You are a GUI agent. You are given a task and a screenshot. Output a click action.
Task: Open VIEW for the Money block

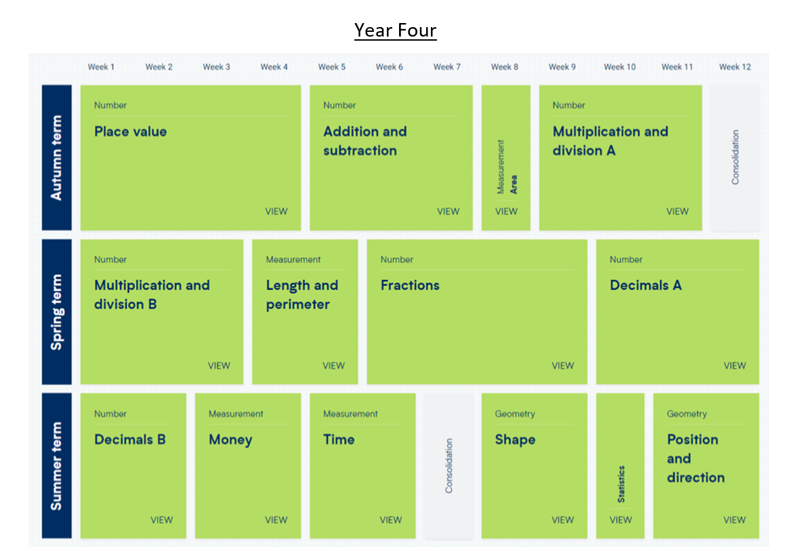[276, 521]
